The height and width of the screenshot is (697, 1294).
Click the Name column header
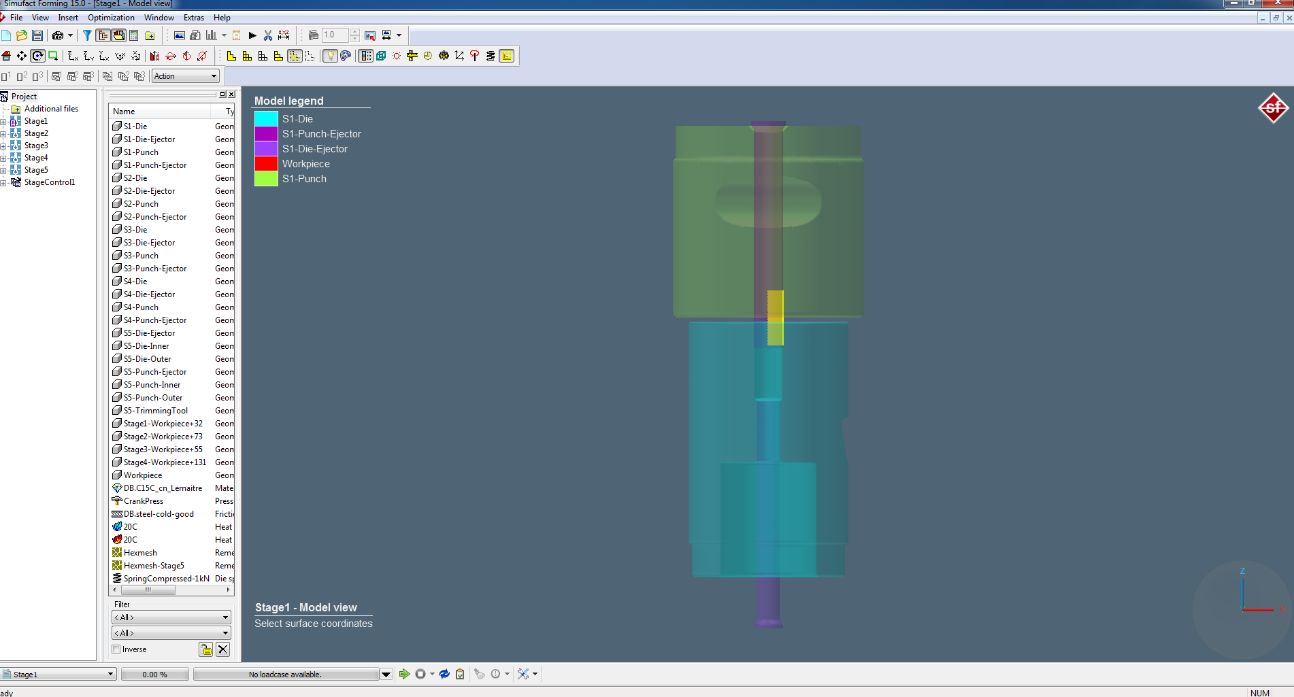pyautogui.click(x=161, y=112)
